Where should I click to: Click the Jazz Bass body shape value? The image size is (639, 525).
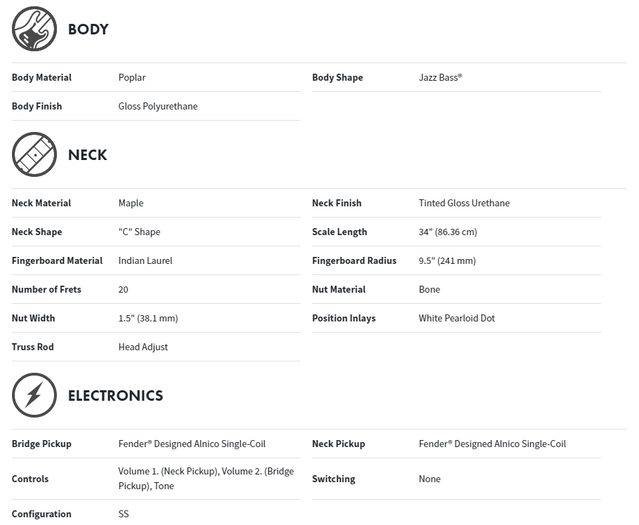tap(440, 77)
